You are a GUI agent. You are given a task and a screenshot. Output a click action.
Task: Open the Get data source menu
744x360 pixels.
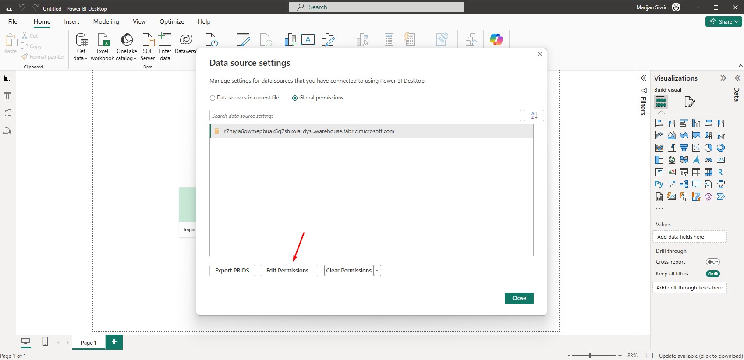81,47
